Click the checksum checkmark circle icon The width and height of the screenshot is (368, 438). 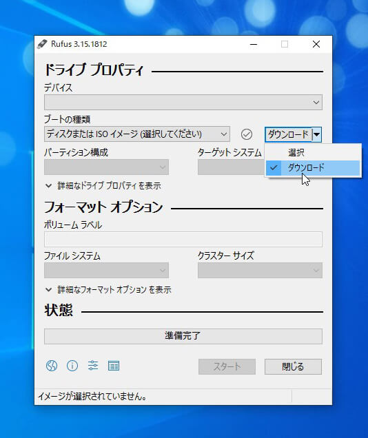point(247,134)
